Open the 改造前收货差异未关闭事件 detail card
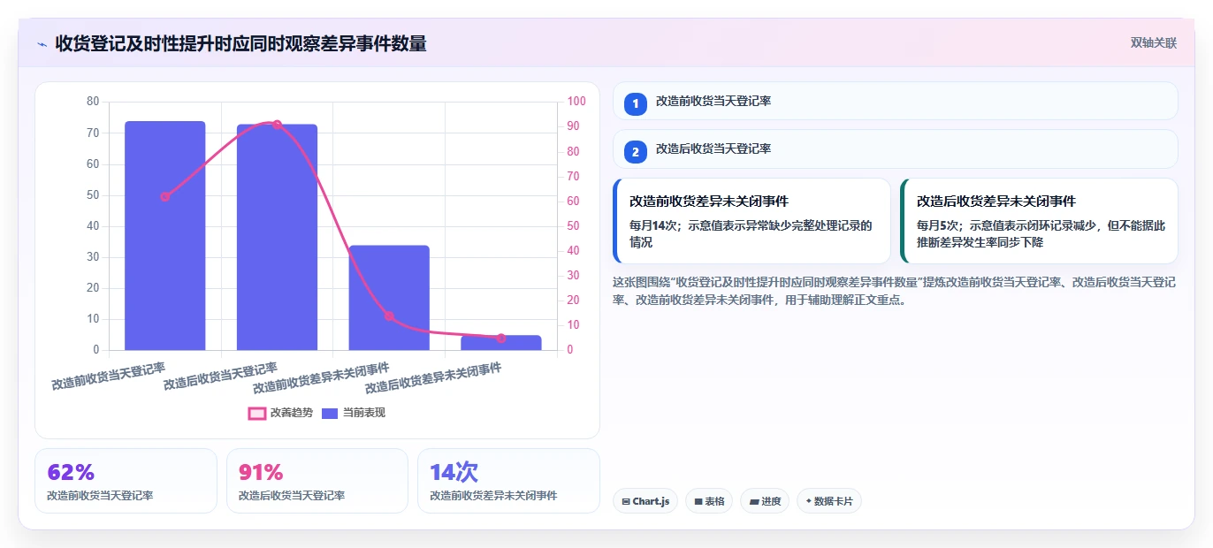 click(x=751, y=221)
